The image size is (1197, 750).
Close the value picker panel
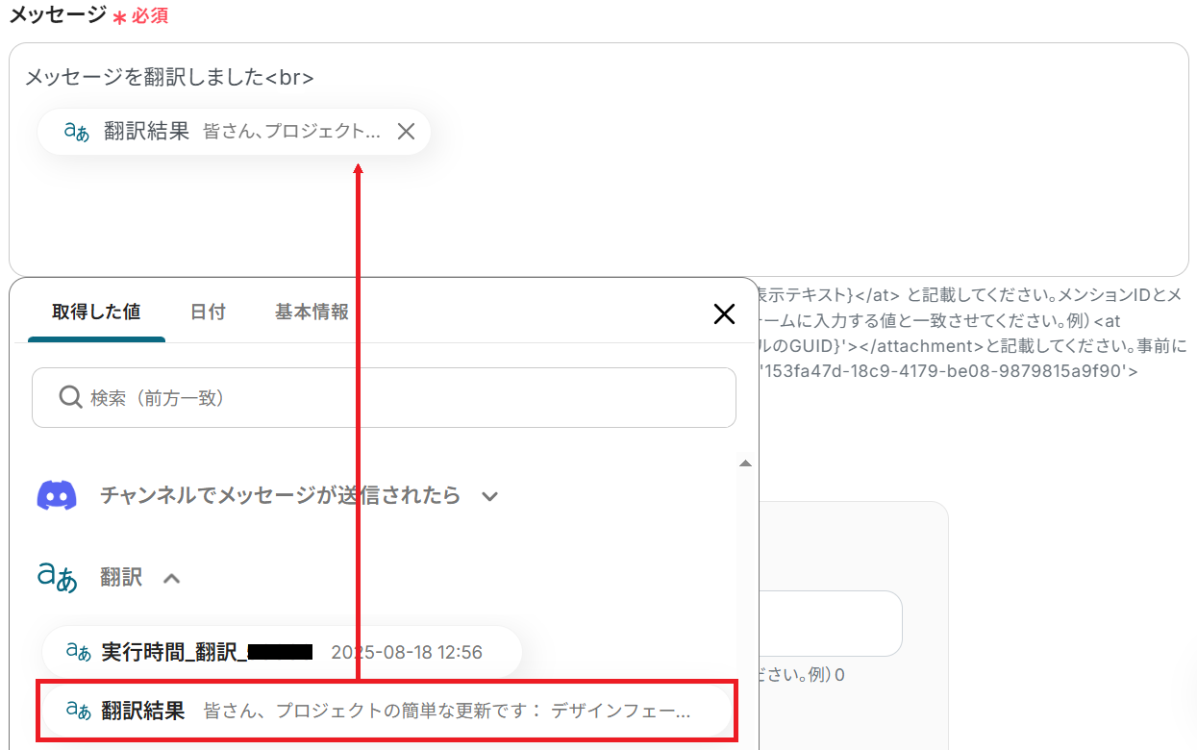pyautogui.click(x=724, y=313)
